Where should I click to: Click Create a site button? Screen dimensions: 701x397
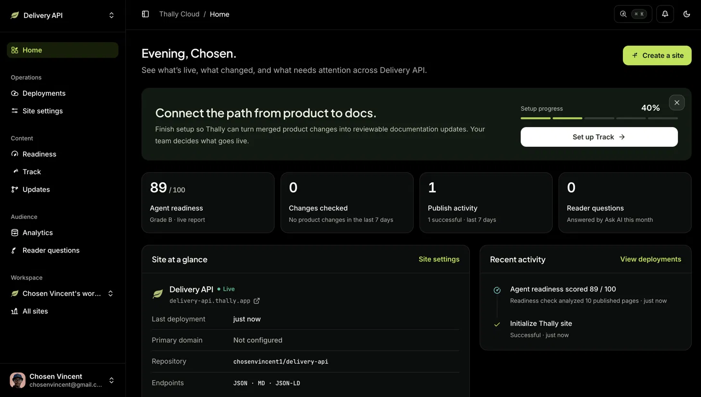click(x=657, y=55)
